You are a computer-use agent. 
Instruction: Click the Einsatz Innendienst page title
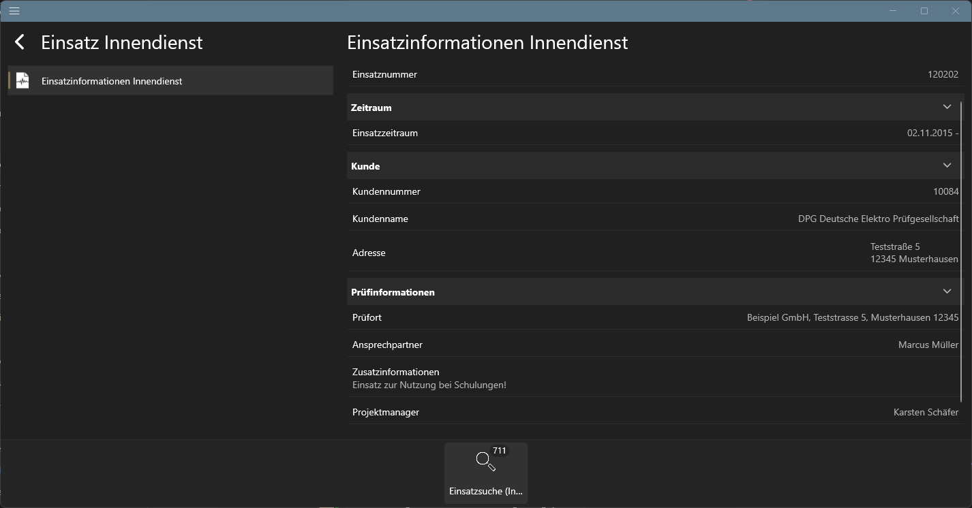coord(122,42)
